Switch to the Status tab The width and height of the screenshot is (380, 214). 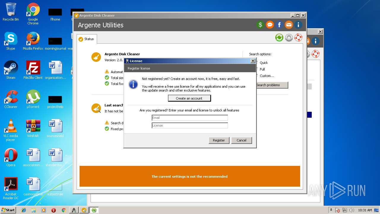click(x=86, y=39)
